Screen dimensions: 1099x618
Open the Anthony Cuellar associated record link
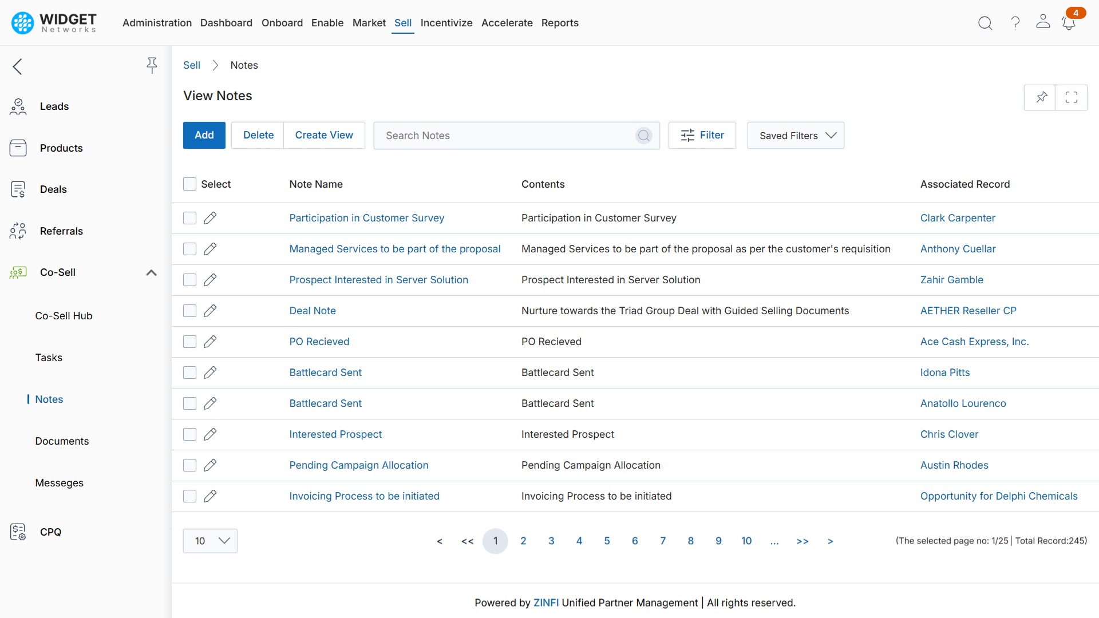(958, 249)
